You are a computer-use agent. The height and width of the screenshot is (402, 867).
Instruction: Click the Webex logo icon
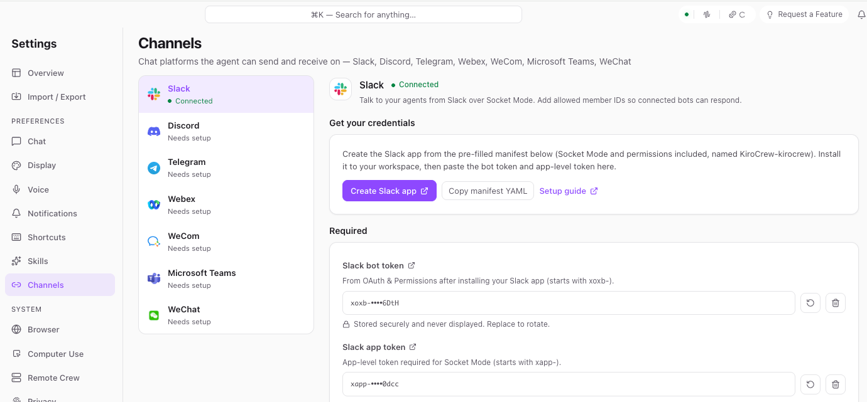click(x=154, y=204)
